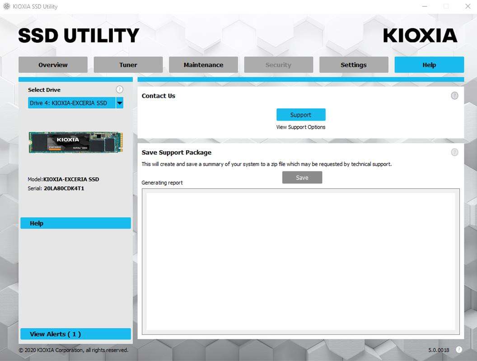
Task: Switch to the Overview tab
Action: (x=53, y=65)
